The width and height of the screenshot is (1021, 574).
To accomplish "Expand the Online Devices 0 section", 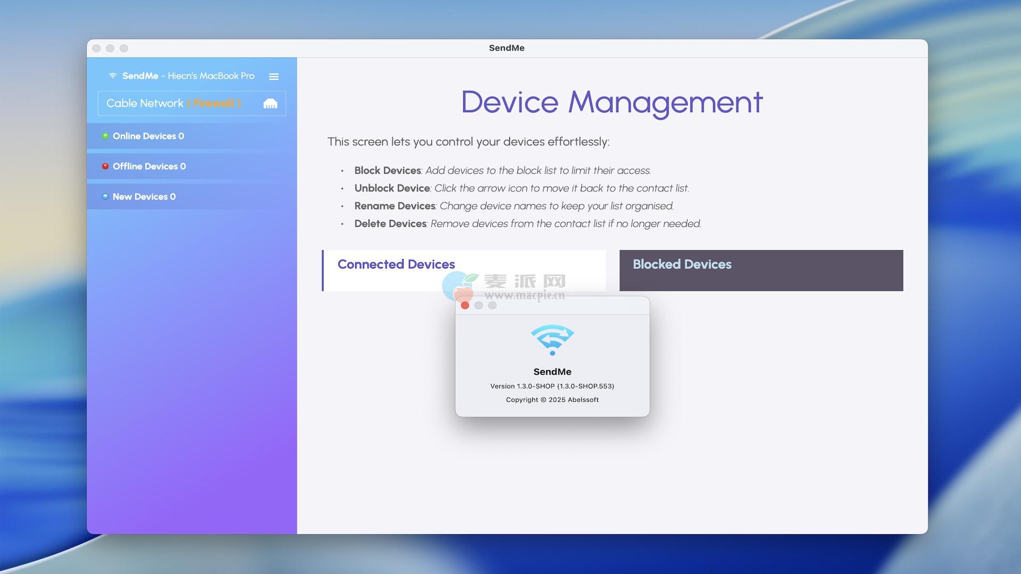I will tap(148, 136).
